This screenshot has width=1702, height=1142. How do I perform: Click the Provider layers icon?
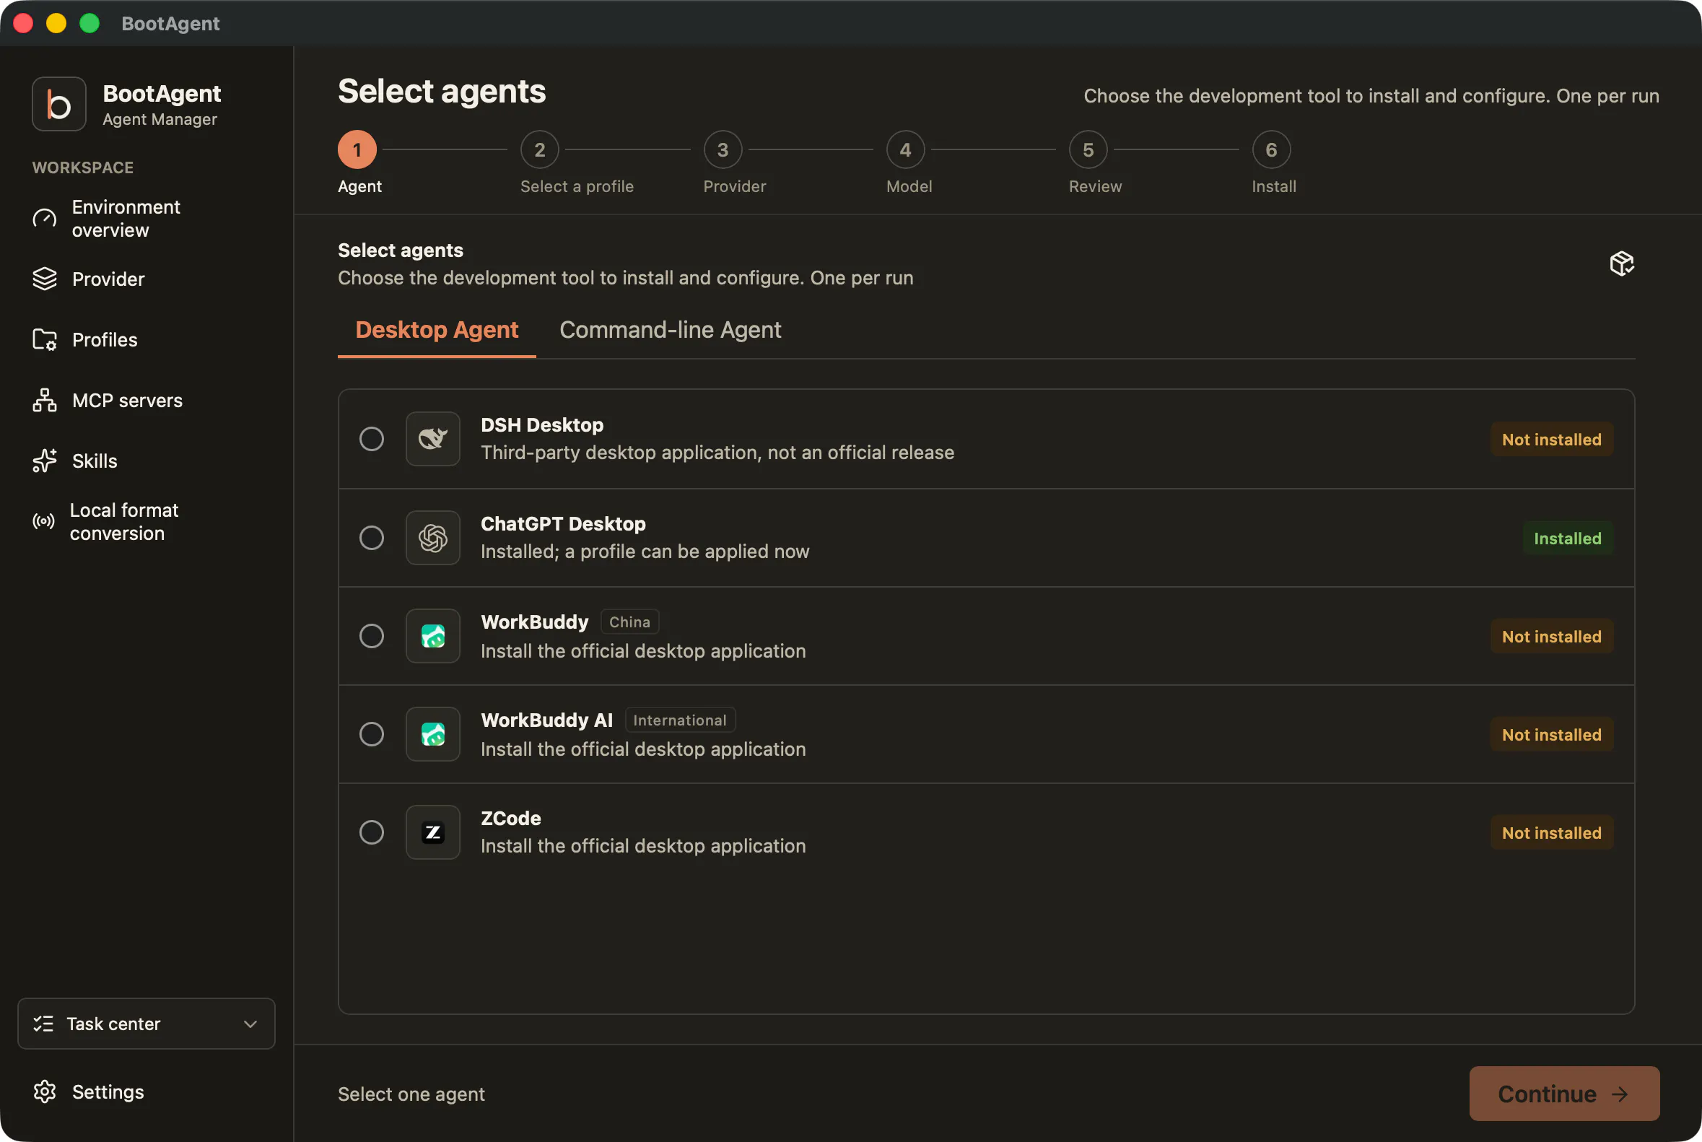45,279
